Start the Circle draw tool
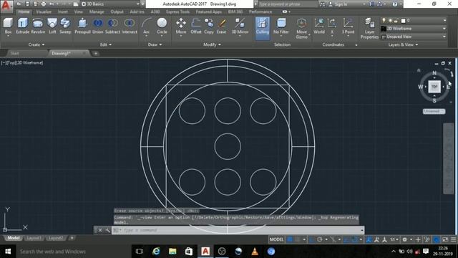Image resolution: width=458 pixels, height=258 pixels. coord(162,26)
